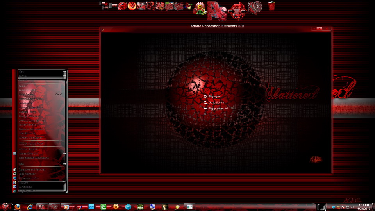The image size is (375, 211).
Task: Click the blue cube taskbar icon
Action: [128, 207]
